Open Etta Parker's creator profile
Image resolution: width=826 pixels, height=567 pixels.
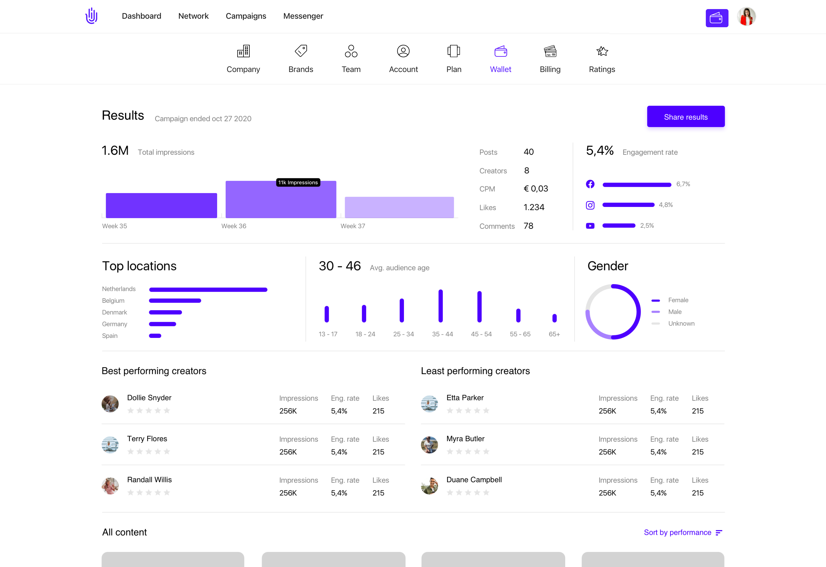pos(465,397)
